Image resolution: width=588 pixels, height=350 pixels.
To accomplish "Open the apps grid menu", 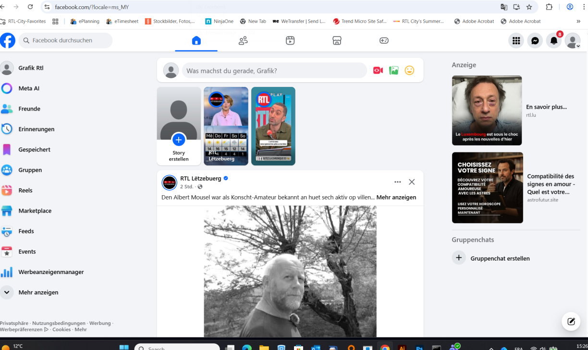I will [x=516, y=40].
